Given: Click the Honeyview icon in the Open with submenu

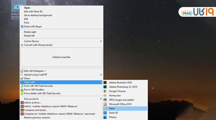Looking at the screenshot, I should pos(105,95).
